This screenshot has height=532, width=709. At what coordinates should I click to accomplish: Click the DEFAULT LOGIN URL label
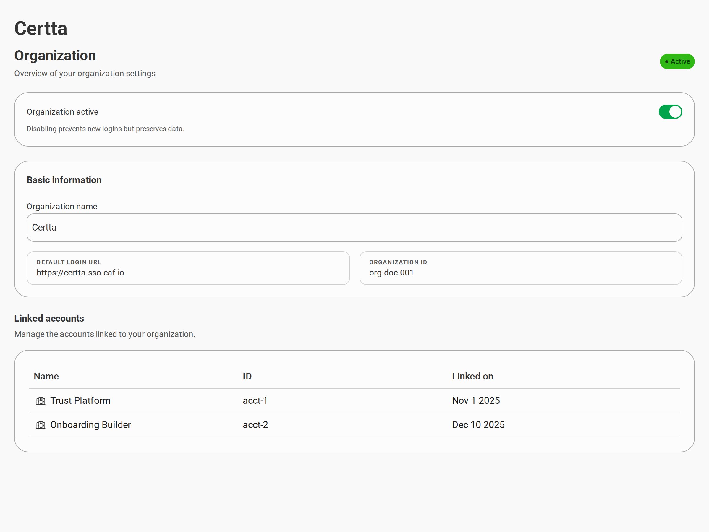69,262
